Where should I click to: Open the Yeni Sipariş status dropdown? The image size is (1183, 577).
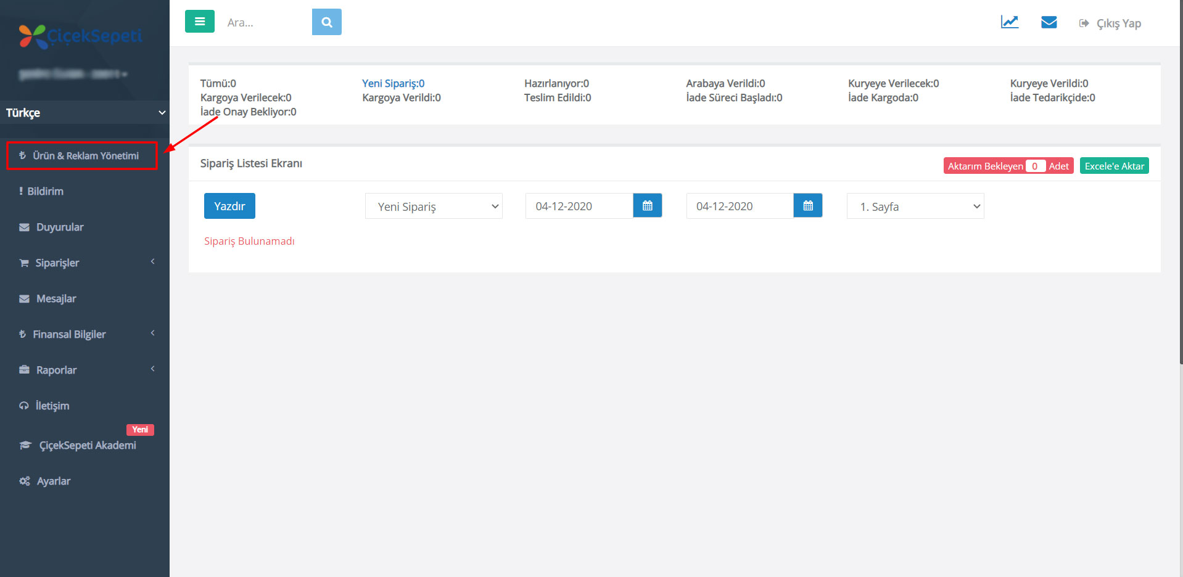[x=434, y=207]
